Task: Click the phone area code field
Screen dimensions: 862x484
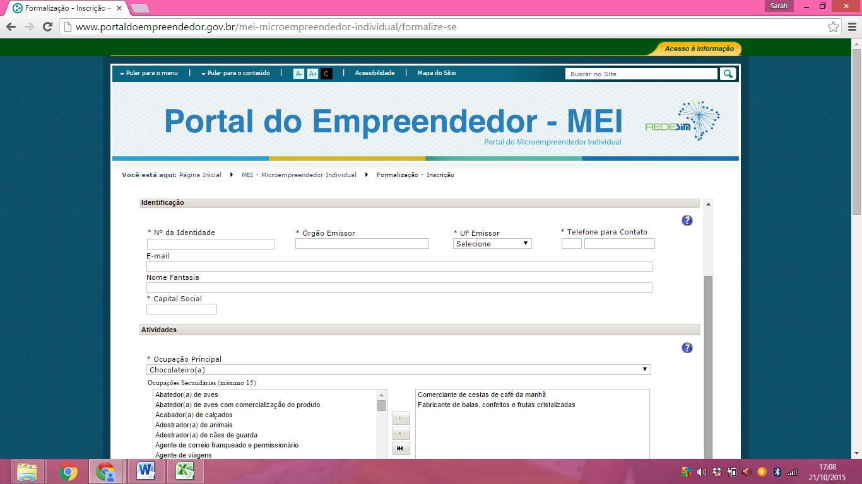Action: coord(572,244)
